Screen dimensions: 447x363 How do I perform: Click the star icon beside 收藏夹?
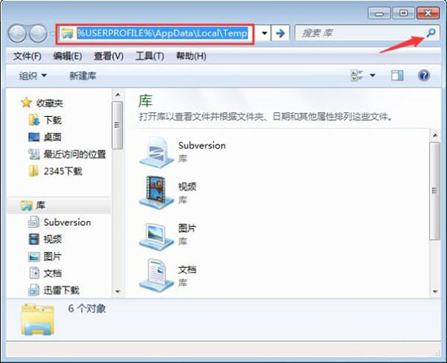click(26, 103)
